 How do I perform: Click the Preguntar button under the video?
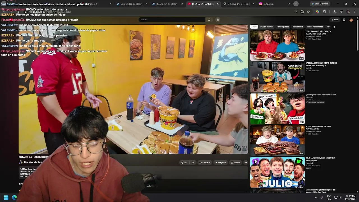click(x=220, y=162)
